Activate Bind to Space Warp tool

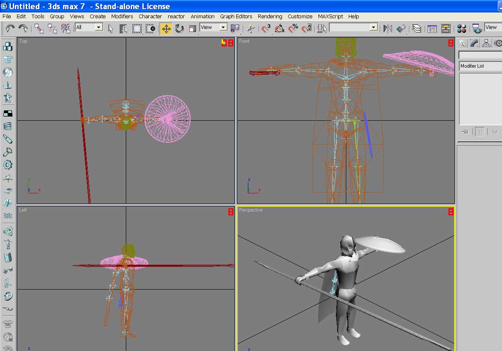[66, 29]
